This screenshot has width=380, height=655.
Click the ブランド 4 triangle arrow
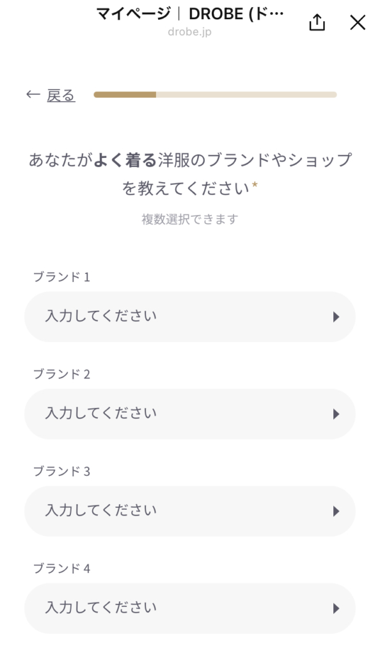point(336,609)
